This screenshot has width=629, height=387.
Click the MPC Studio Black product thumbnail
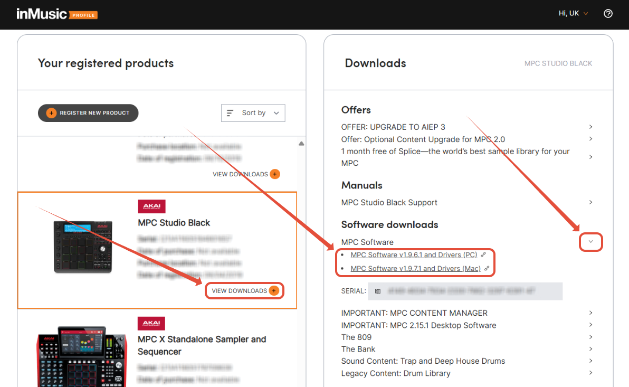click(x=83, y=247)
